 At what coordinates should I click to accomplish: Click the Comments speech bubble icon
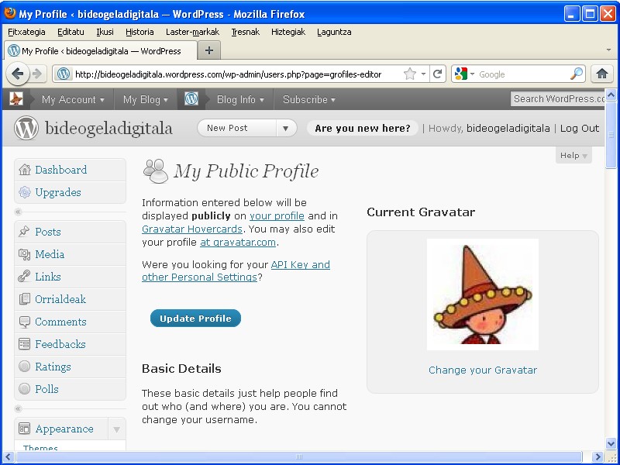pos(24,322)
